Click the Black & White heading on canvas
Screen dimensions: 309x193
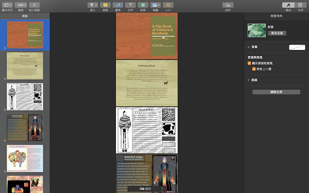(147, 110)
